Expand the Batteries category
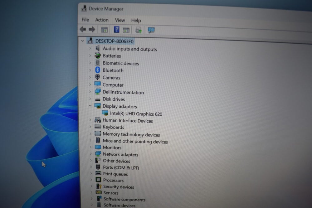 tap(90, 56)
